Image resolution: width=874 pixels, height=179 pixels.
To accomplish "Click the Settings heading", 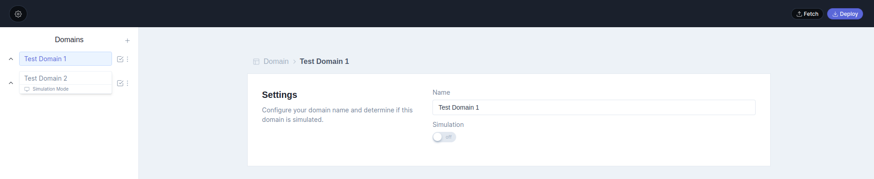I will coord(279,95).
